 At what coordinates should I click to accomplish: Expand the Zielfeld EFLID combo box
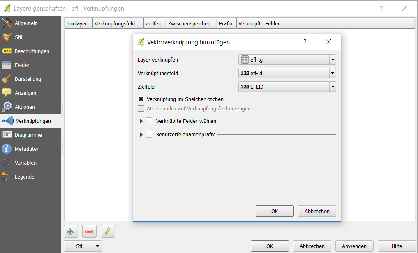pos(287,87)
